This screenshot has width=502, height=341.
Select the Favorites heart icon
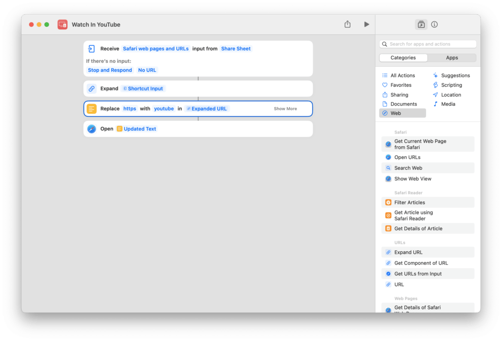384,85
